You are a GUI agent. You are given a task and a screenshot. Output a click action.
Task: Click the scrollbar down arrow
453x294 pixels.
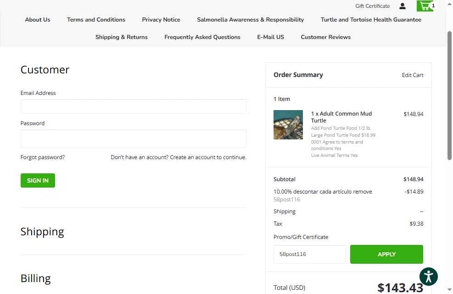[449, 289]
